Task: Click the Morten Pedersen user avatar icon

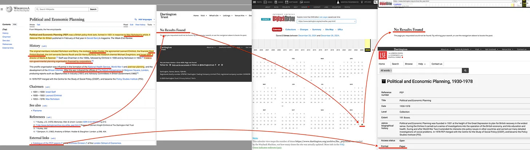Action: click(338, 2)
